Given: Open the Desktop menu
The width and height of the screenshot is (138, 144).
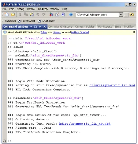Looking at the screenshot, I should pyautogui.click(x=43, y=9).
